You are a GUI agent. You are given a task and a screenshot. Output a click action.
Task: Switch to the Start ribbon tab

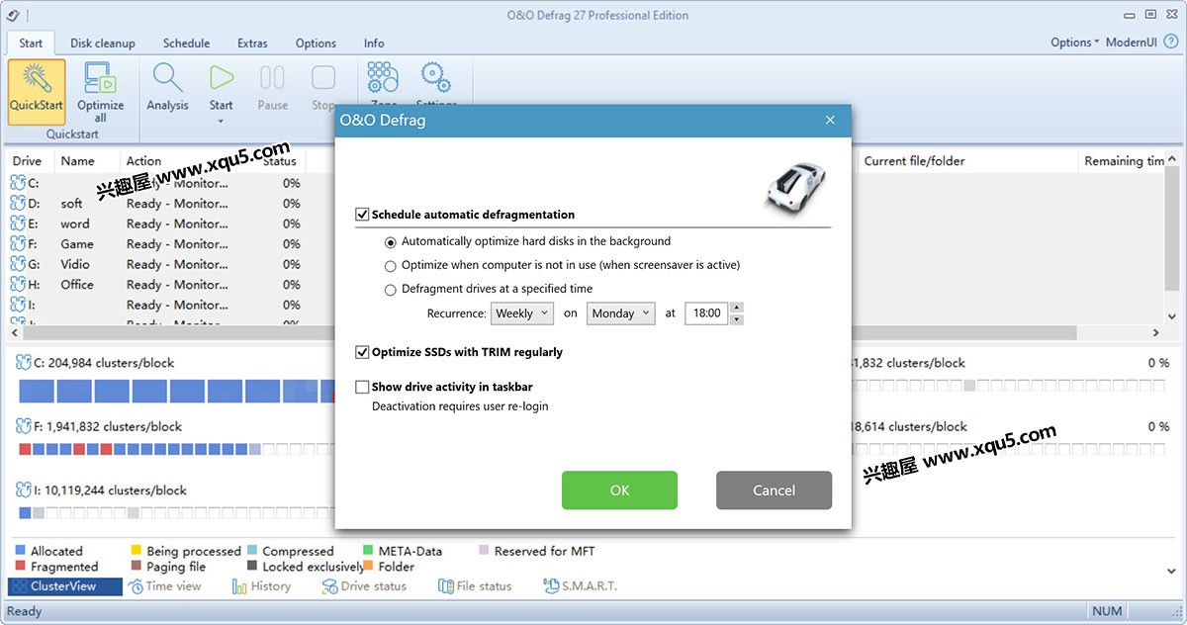point(31,44)
